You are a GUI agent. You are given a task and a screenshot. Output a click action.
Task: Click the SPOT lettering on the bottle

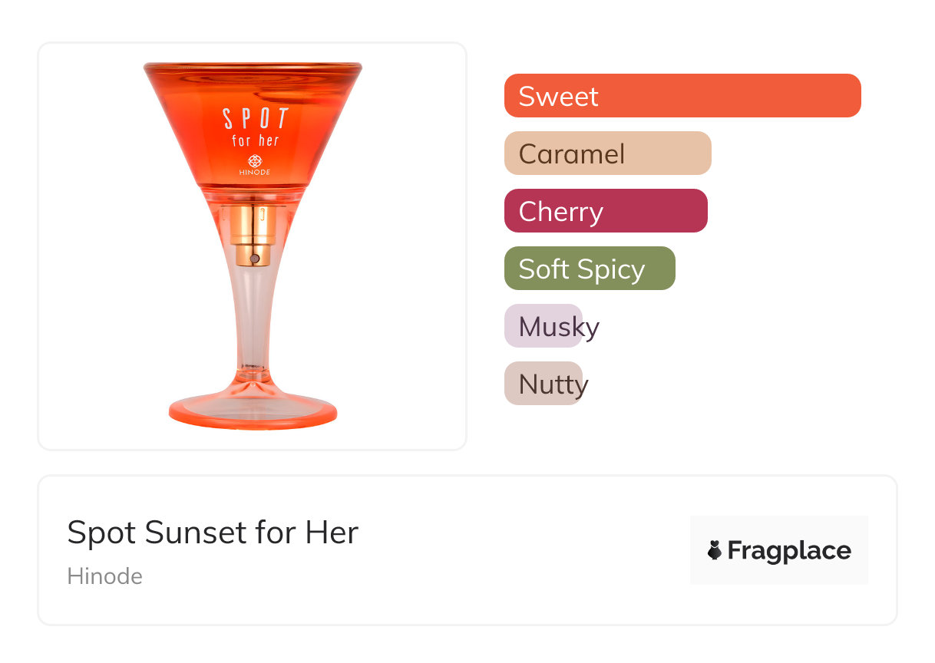(255, 119)
